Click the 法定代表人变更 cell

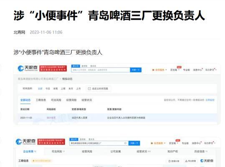79,118
